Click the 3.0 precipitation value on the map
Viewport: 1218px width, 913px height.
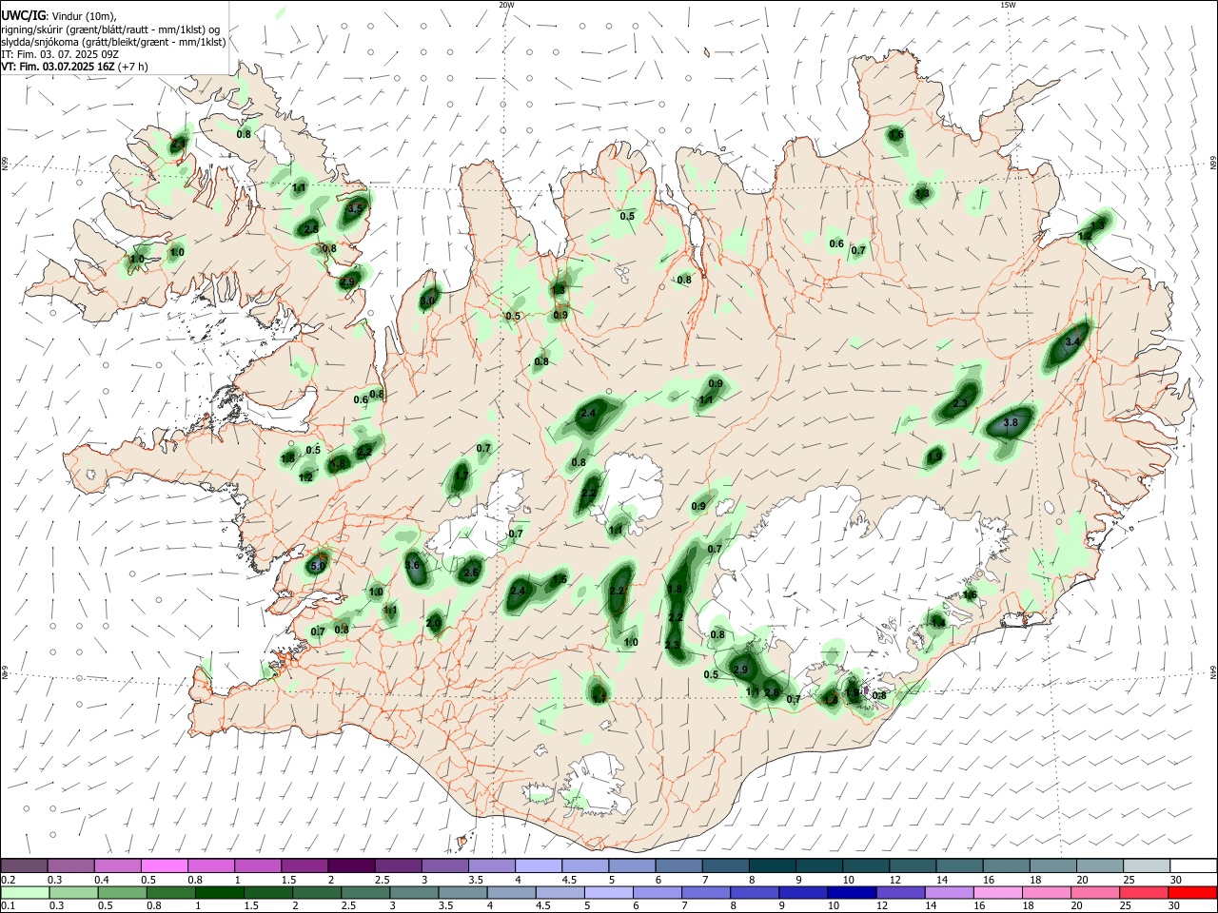(427, 301)
